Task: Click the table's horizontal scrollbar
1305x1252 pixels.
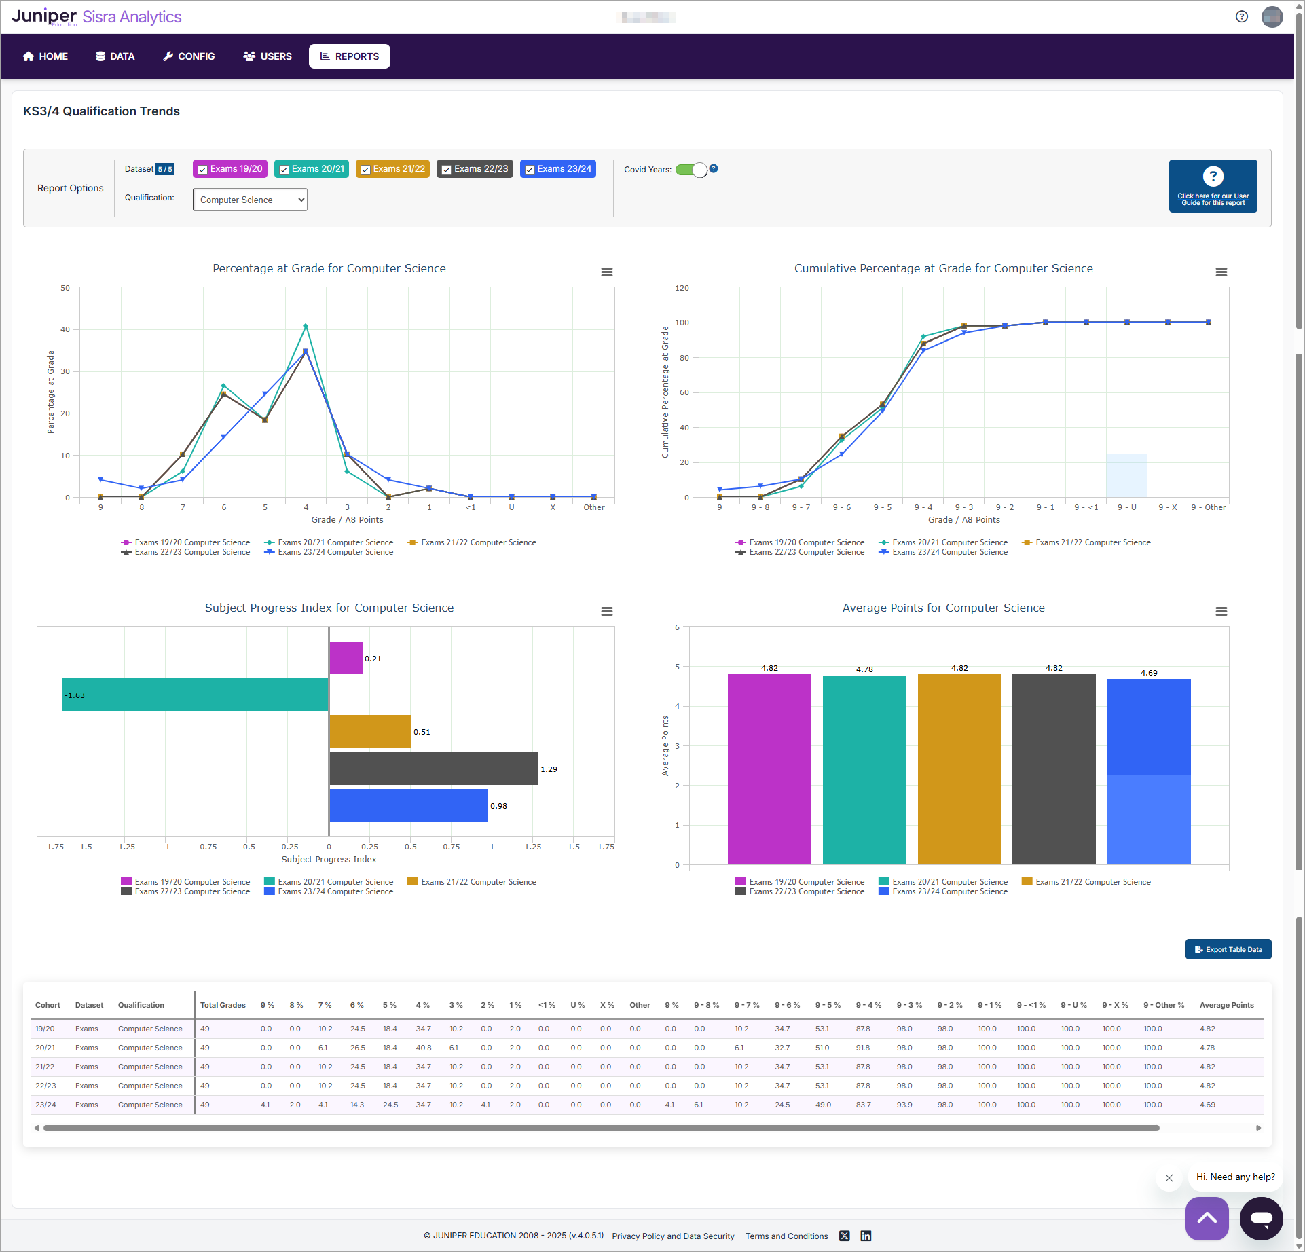Action: (x=600, y=1128)
